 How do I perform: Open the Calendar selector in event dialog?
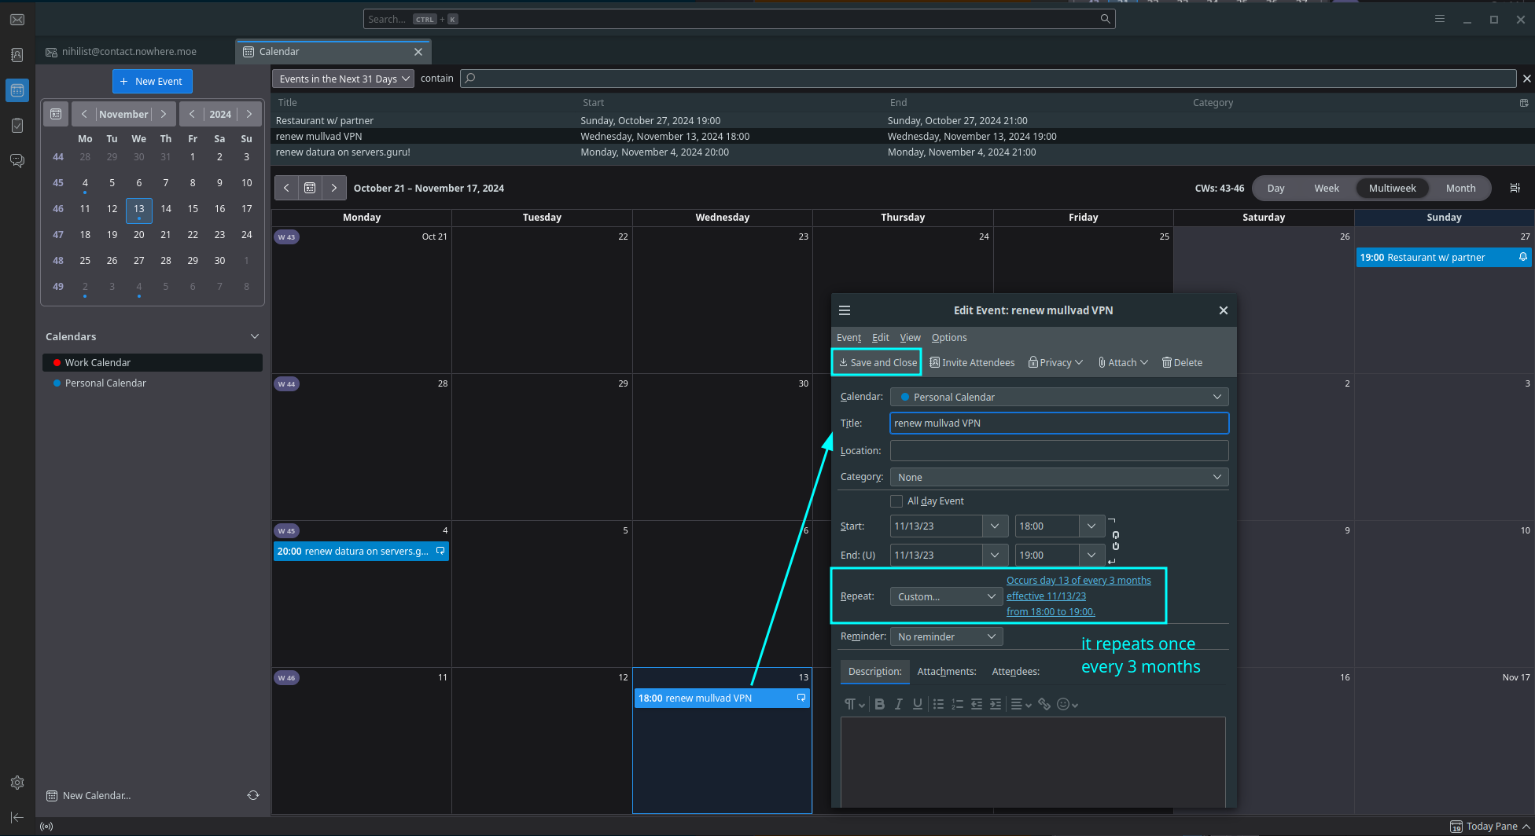point(1059,397)
